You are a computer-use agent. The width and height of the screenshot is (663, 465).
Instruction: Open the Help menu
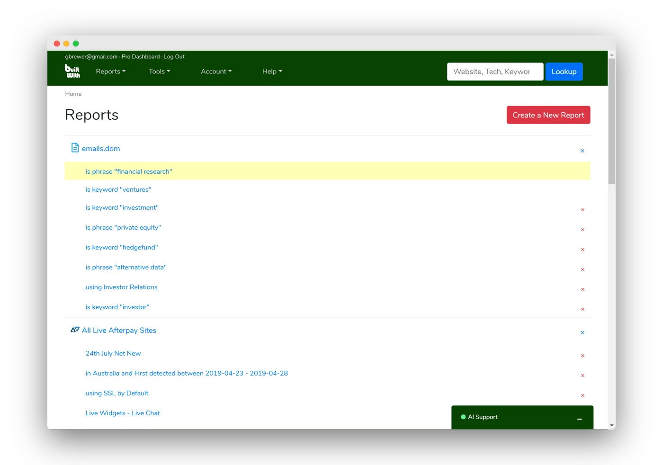[x=272, y=72]
